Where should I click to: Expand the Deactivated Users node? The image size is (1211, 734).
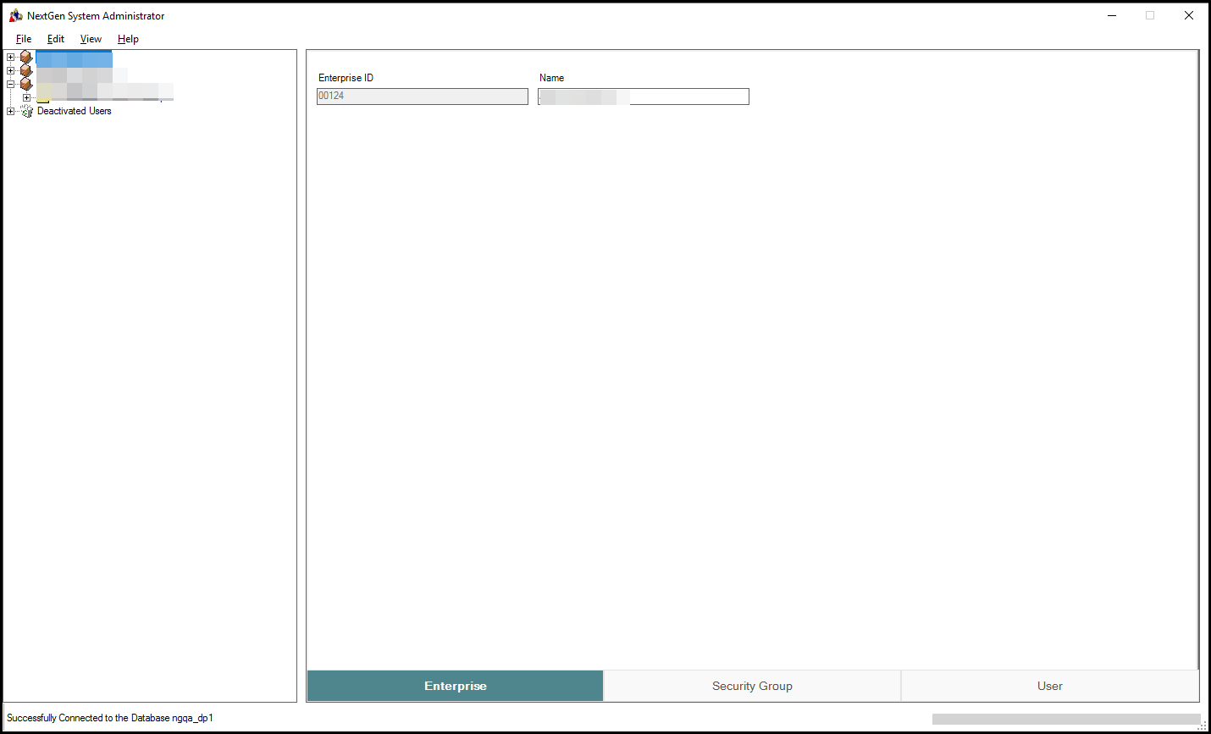click(10, 111)
